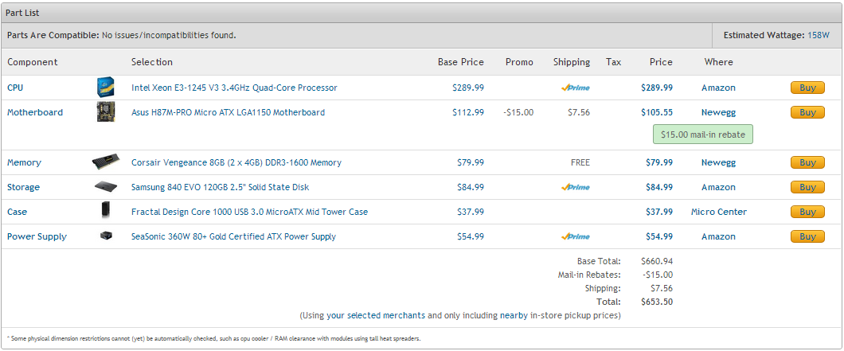This screenshot has height=351, width=844.
Task: Click the Where column header
Action: click(718, 62)
